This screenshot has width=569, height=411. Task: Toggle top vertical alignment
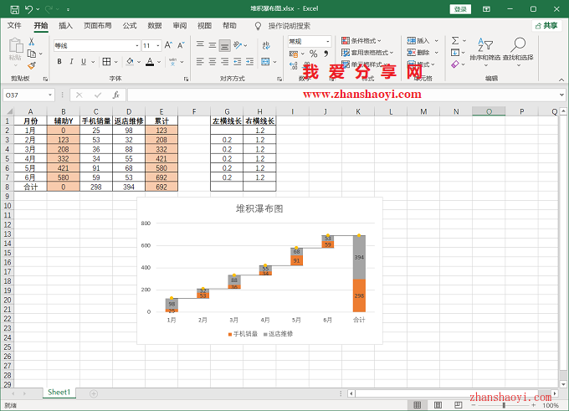click(200, 45)
